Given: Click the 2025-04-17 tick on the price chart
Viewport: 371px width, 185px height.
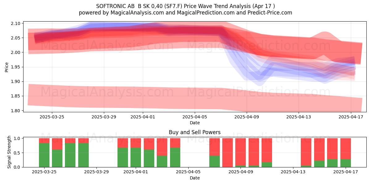Looking at the screenshot, I should point(351,117).
